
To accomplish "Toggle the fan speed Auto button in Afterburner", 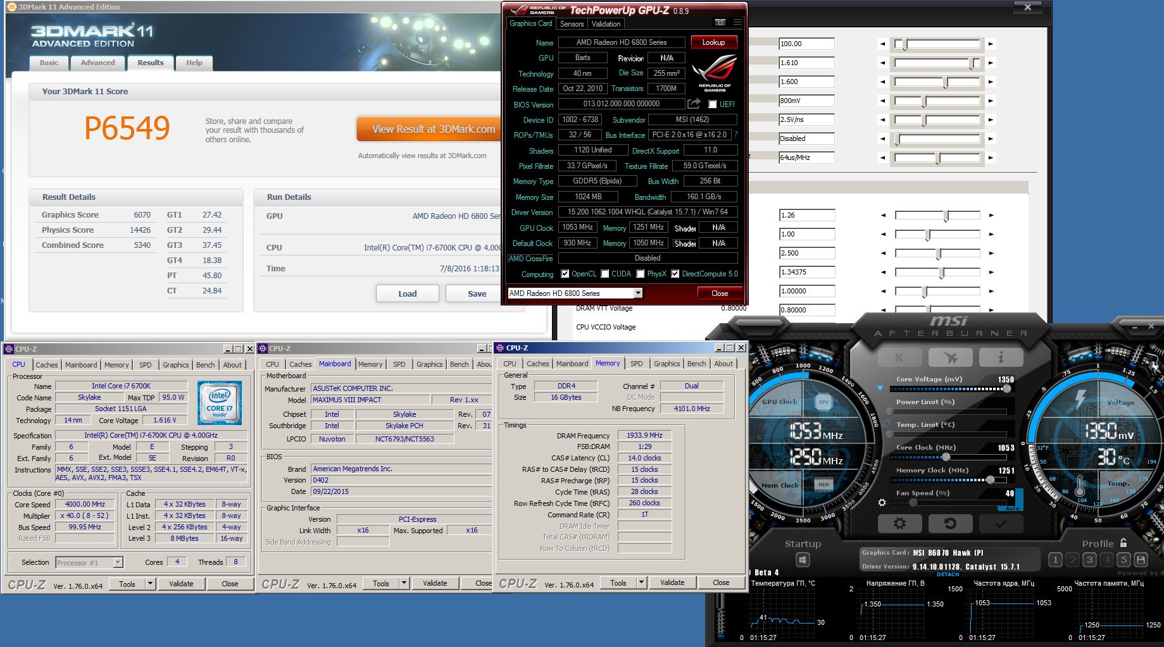I will tap(1012, 508).
